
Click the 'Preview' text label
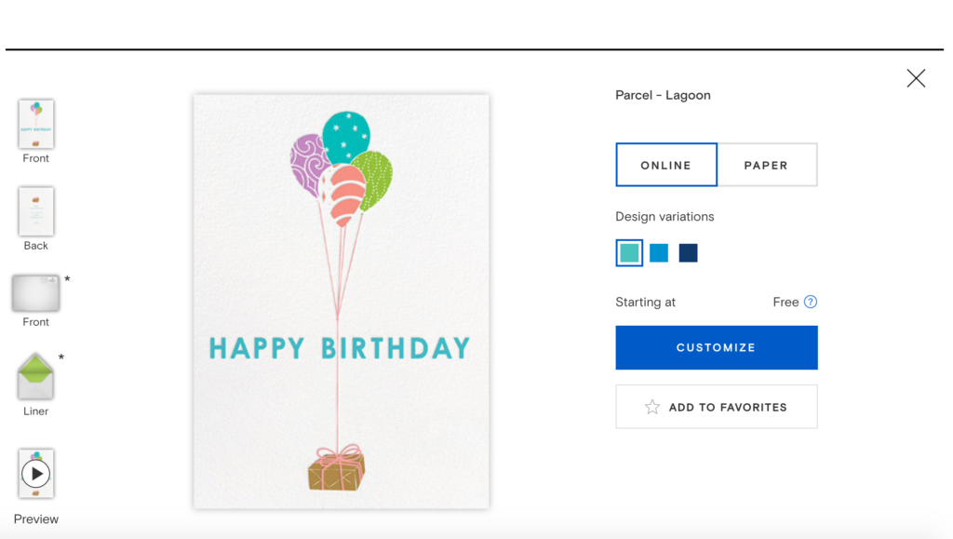[x=36, y=519]
